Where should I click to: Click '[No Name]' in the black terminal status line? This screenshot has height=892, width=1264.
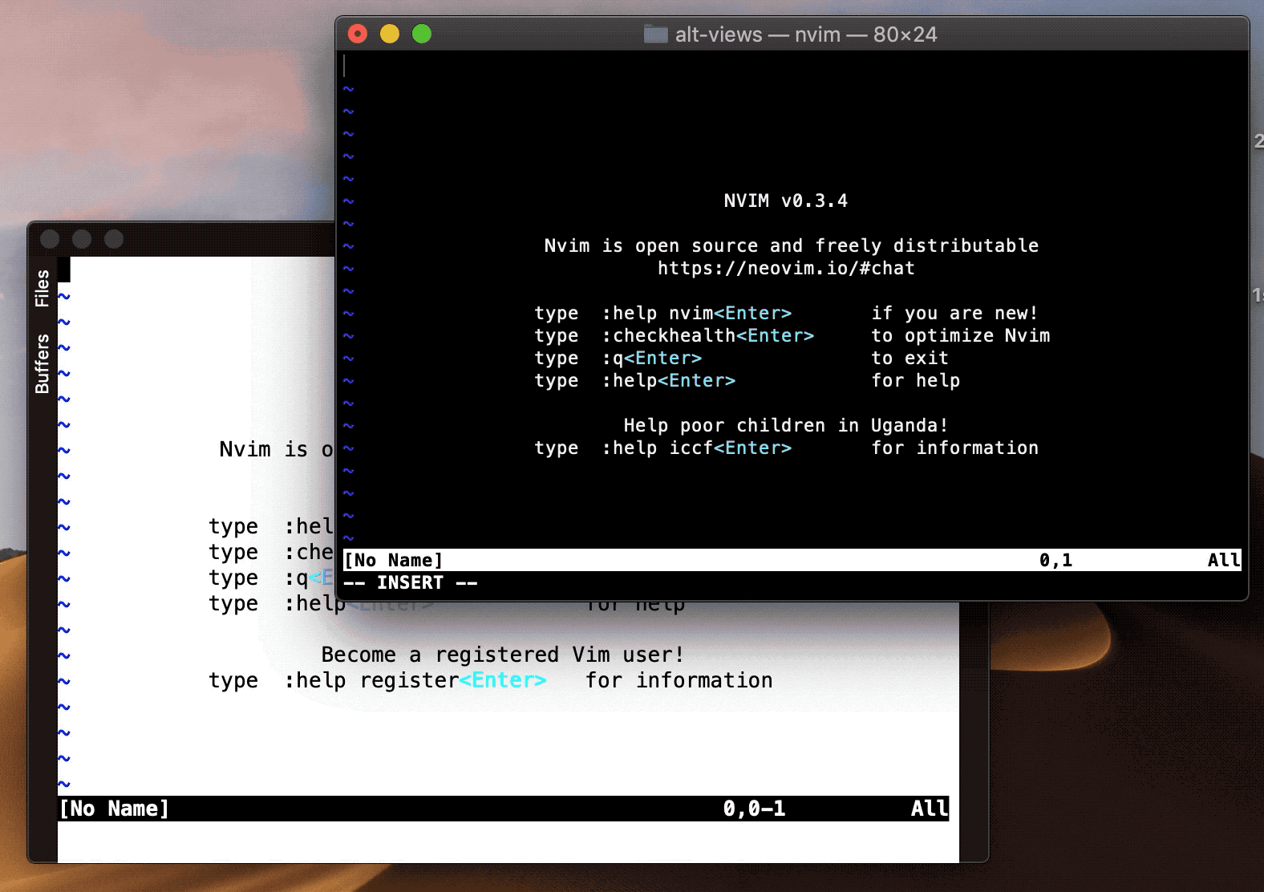[393, 560]
